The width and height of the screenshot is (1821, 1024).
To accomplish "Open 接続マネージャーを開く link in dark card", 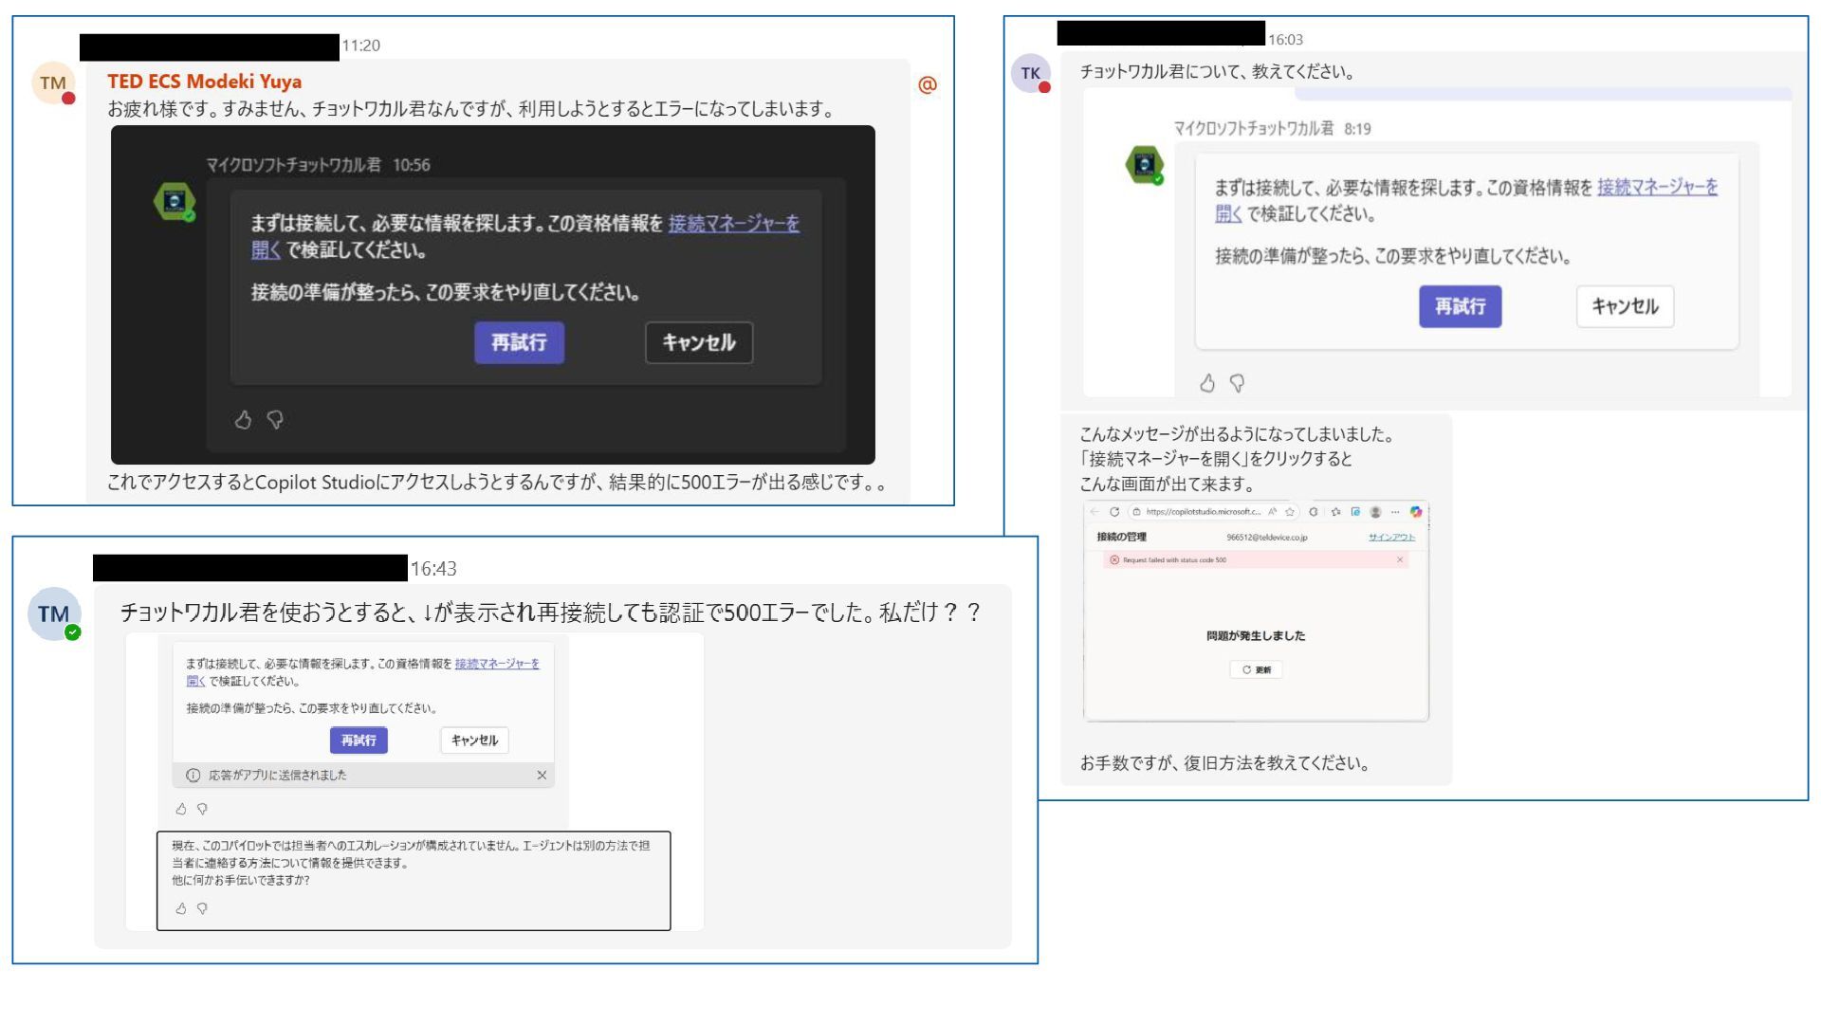I will tap(733, 224).
